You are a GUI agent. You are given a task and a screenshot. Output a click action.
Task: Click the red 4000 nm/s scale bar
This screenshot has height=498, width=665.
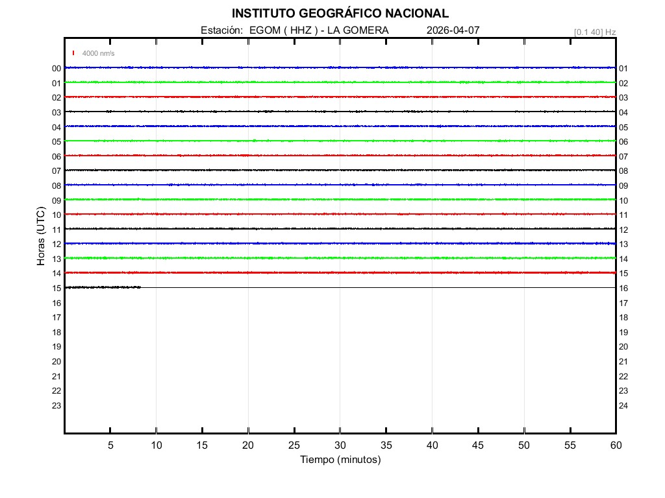click(x=73, y=53)
